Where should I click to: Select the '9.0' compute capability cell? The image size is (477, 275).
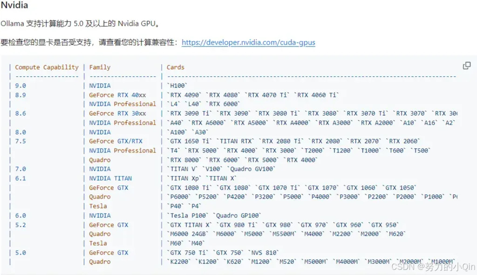tap(20, 86)
